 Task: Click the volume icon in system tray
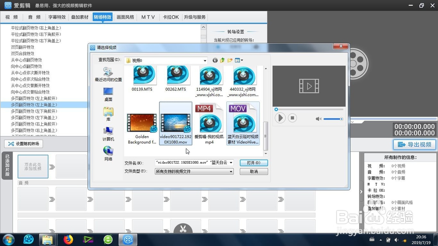396,240
